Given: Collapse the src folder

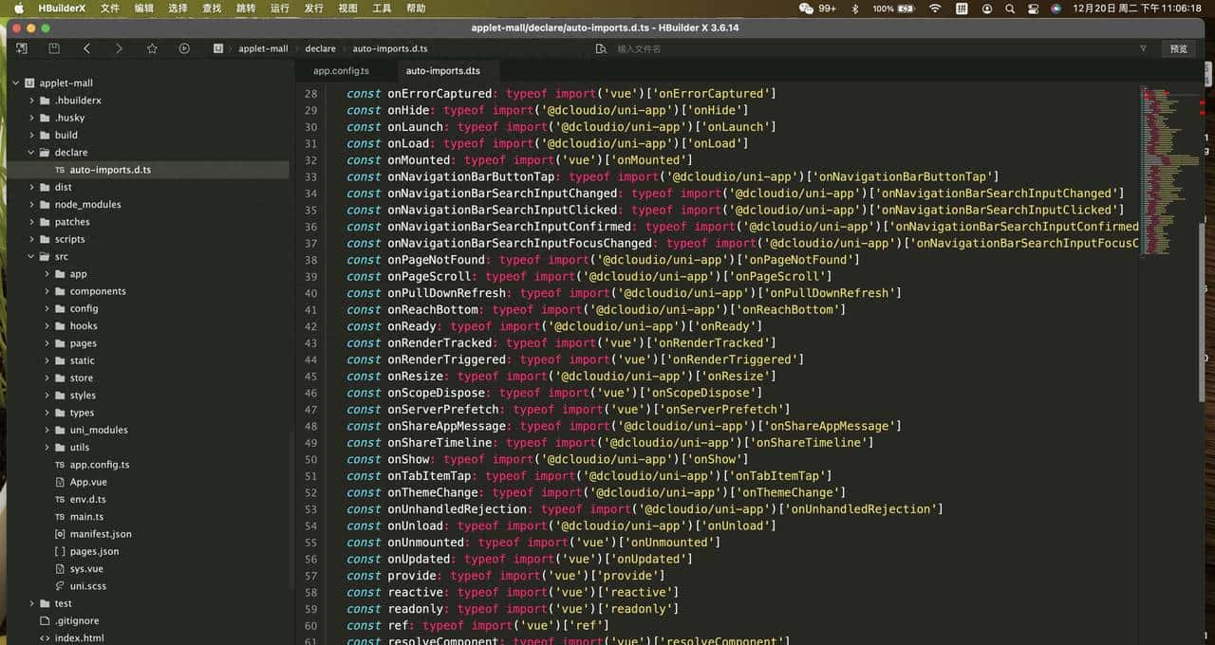Looking at the screenshot, I should coord(32,257).
